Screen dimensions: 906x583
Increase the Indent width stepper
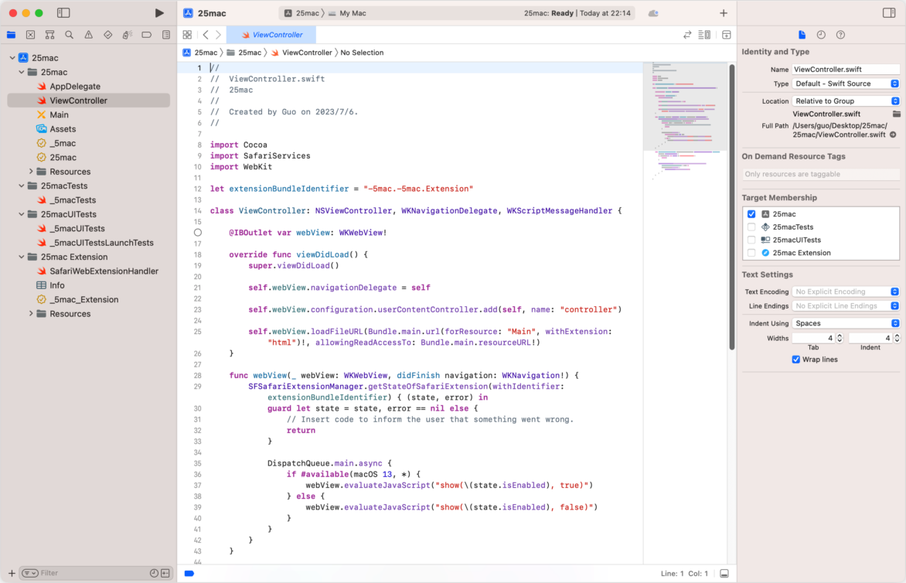tap(897, 336)
